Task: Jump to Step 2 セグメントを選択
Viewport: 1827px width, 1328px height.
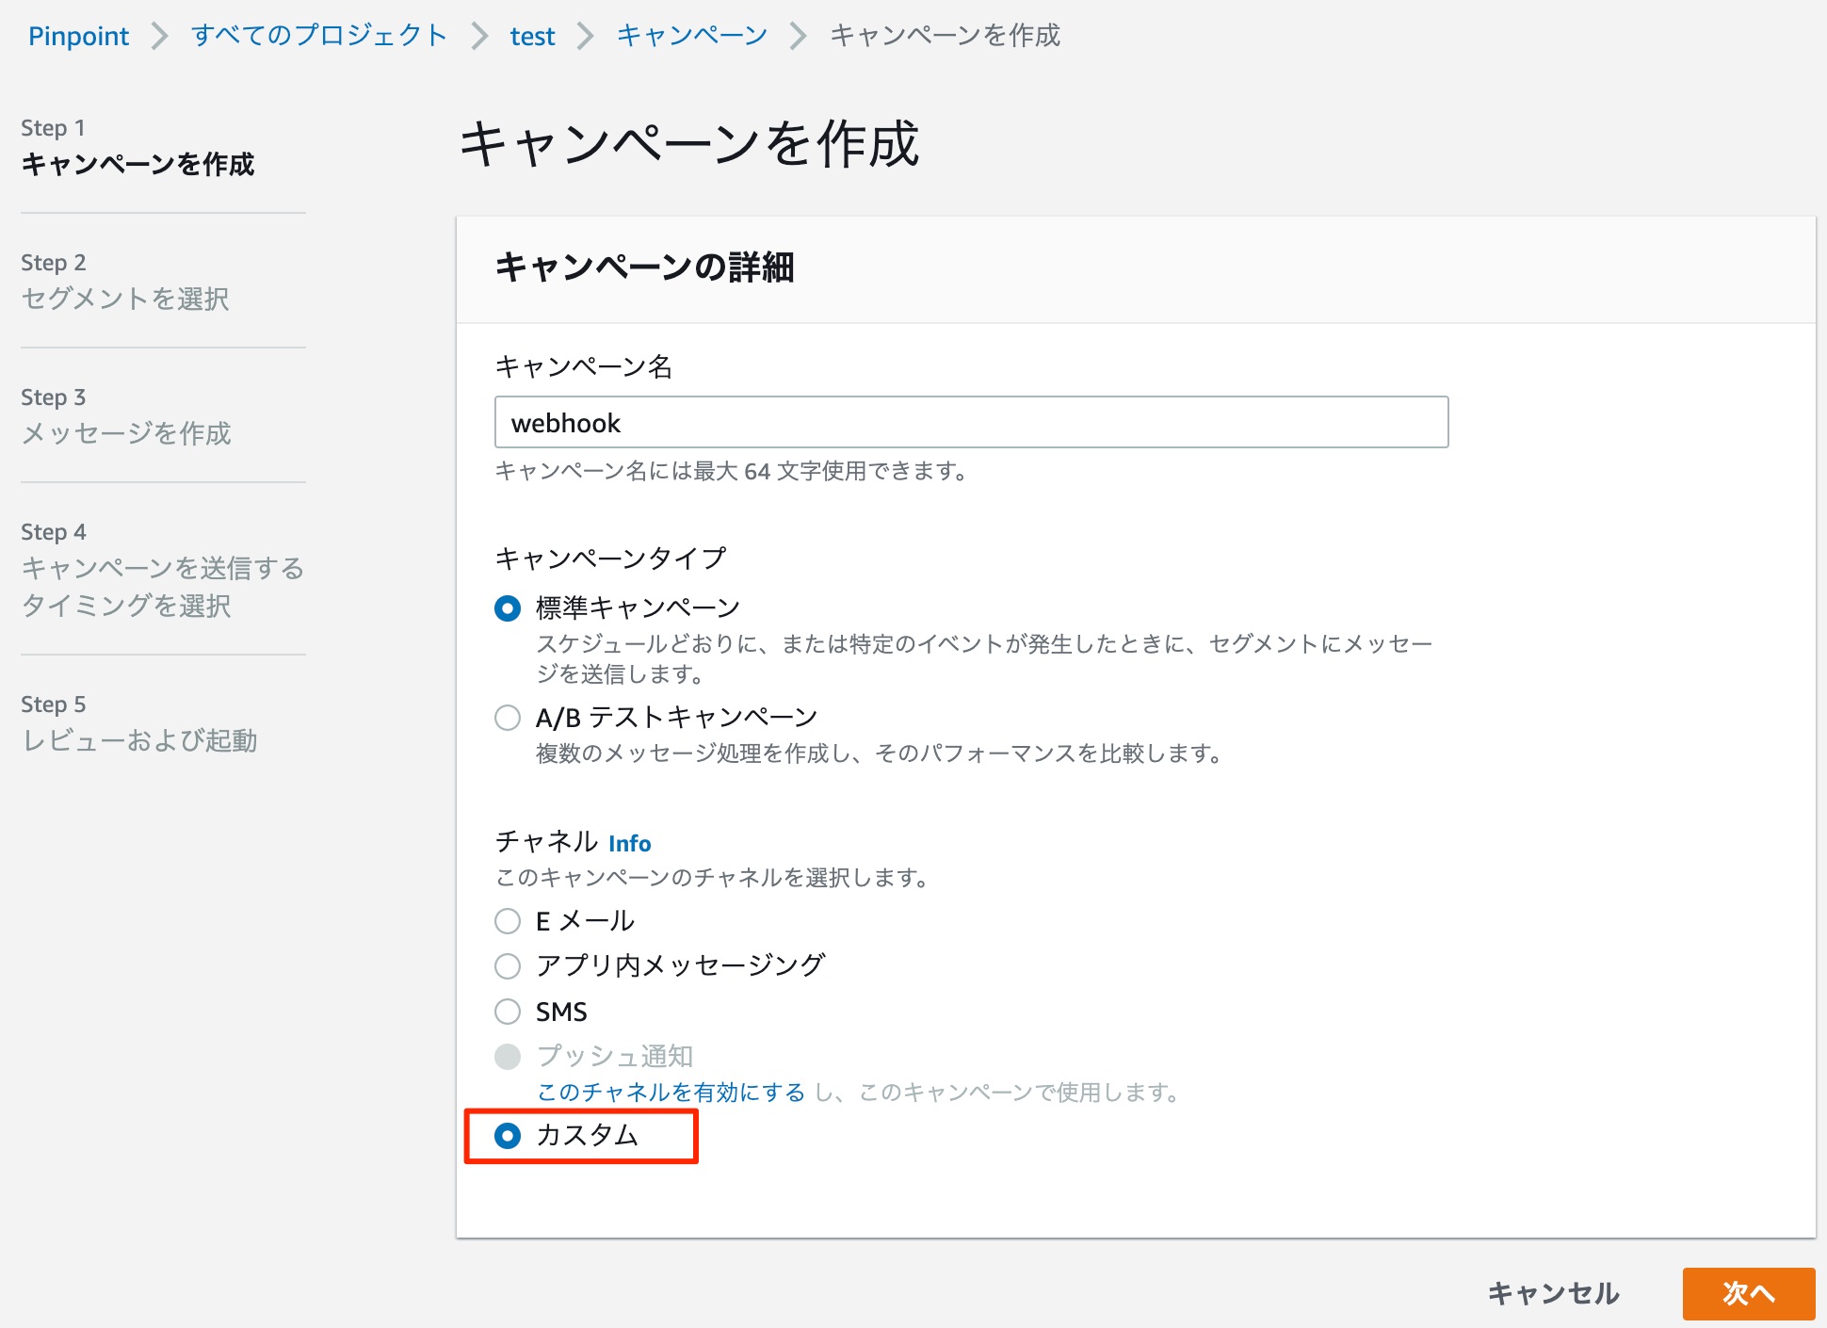Action: tap(127, 300)
